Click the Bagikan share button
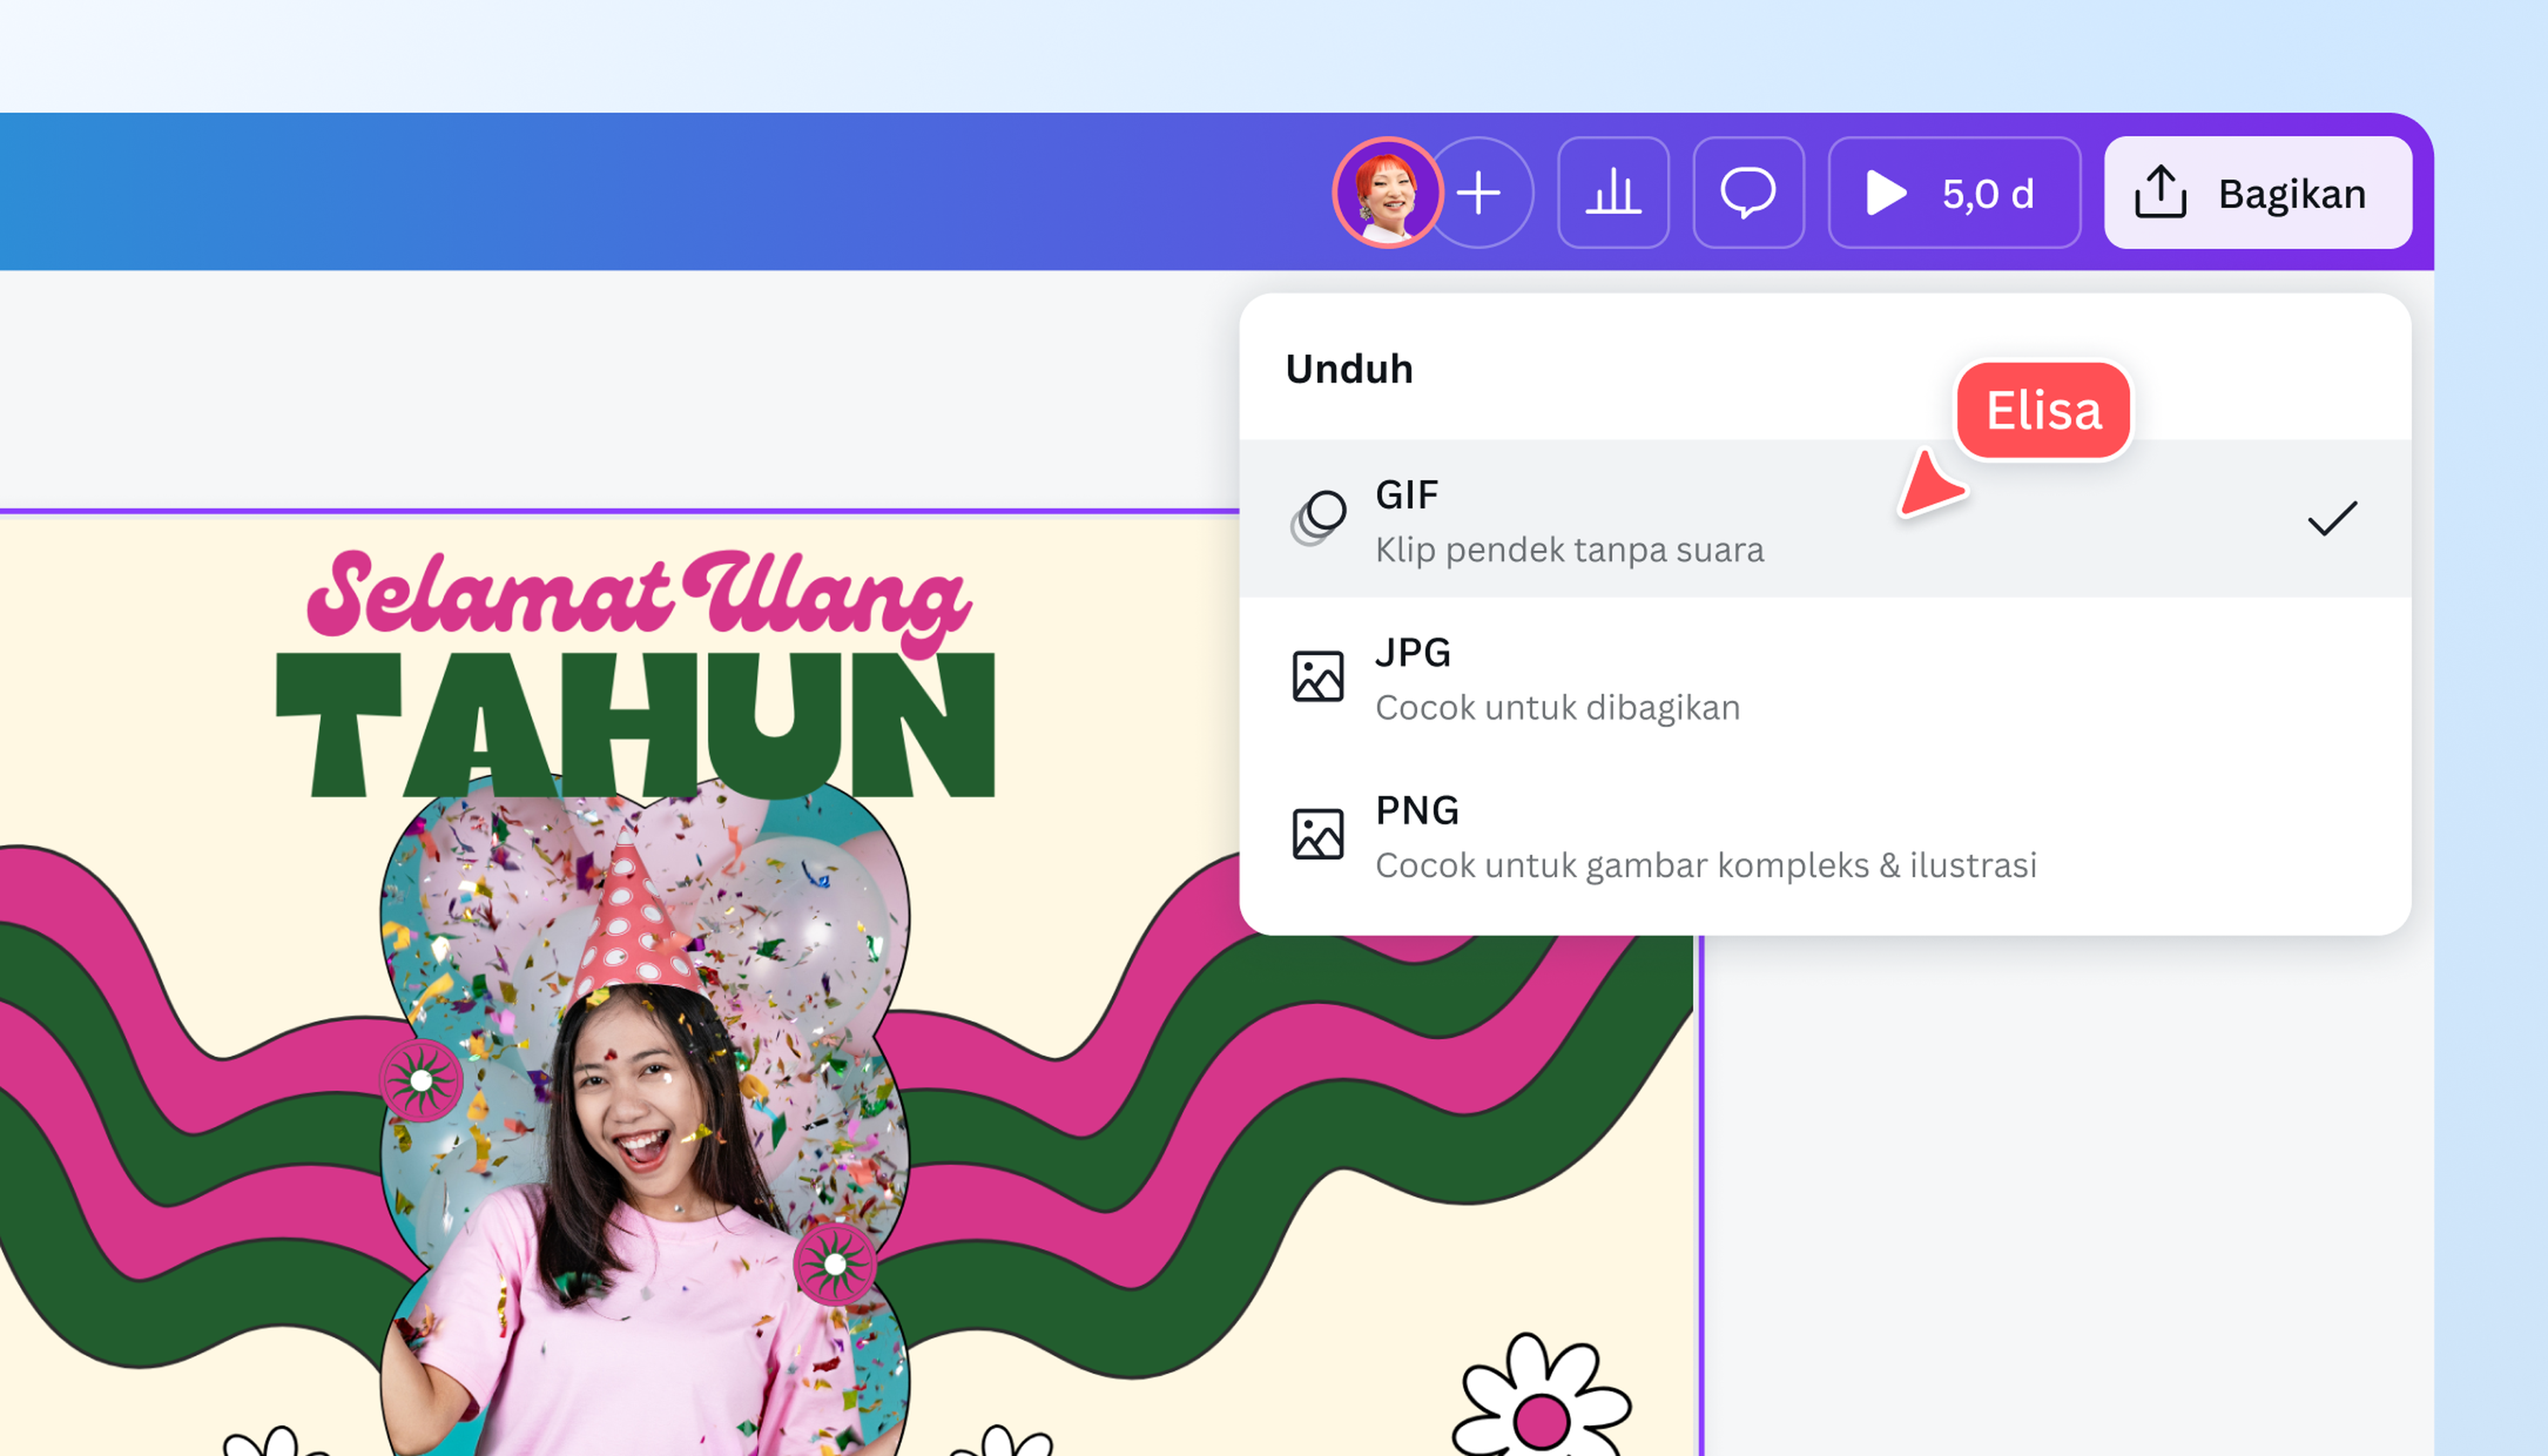This screenshot has width=2548, height=1456. click(x=2258, y=192)
